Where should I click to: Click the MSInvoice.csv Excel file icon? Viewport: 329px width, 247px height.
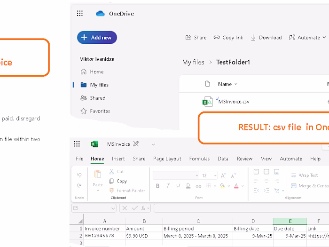(x=207, y=102)
